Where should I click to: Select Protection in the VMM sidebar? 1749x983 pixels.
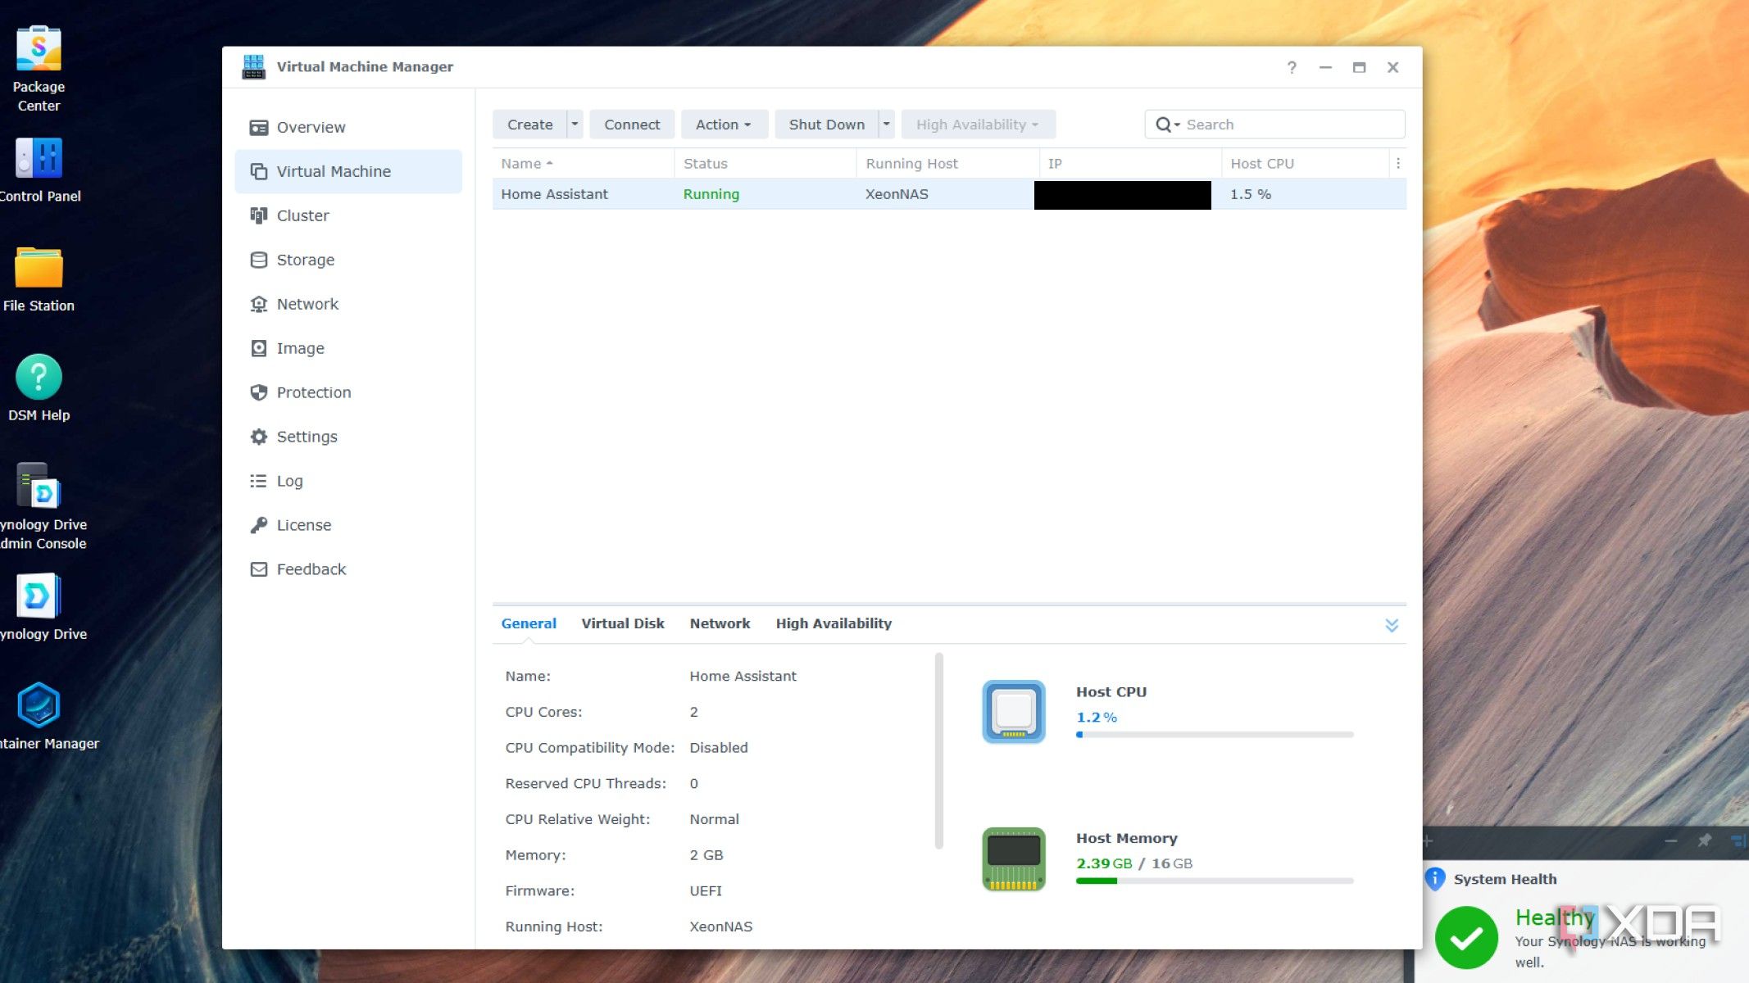(x=313, y=392)
